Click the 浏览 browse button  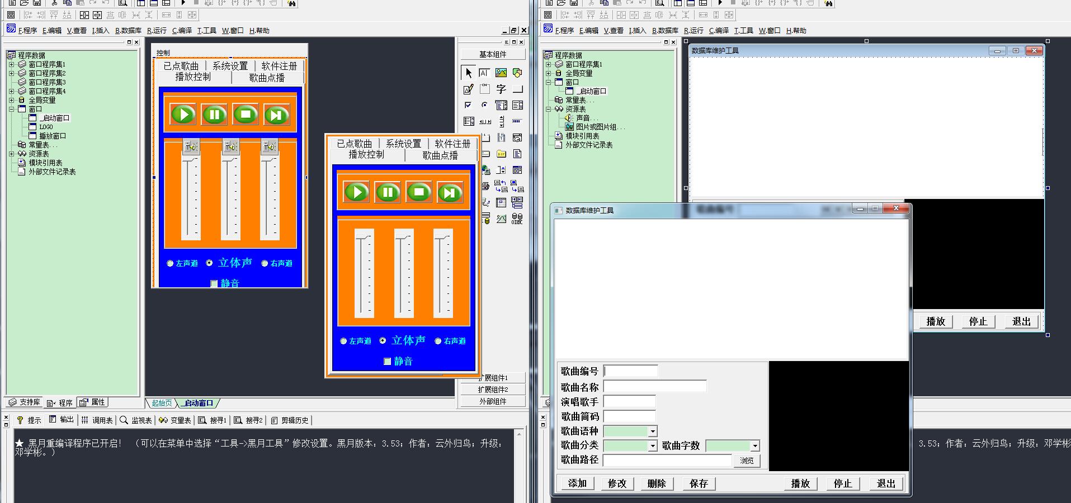[747, 461]
